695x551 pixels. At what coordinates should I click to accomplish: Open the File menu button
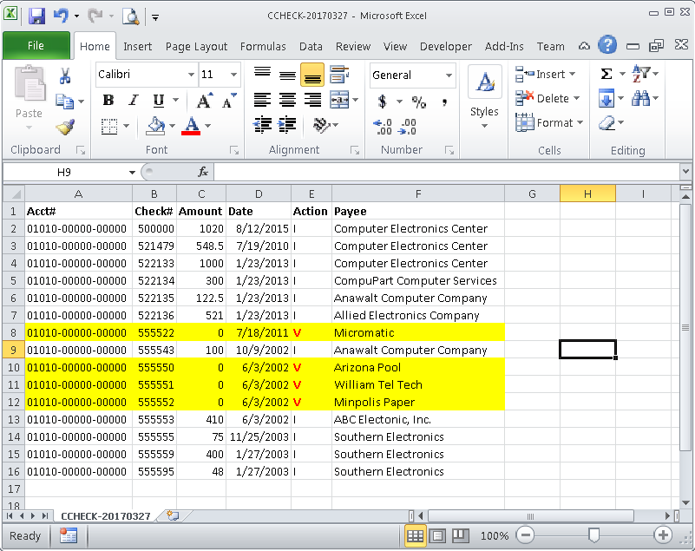click(36, 46)
